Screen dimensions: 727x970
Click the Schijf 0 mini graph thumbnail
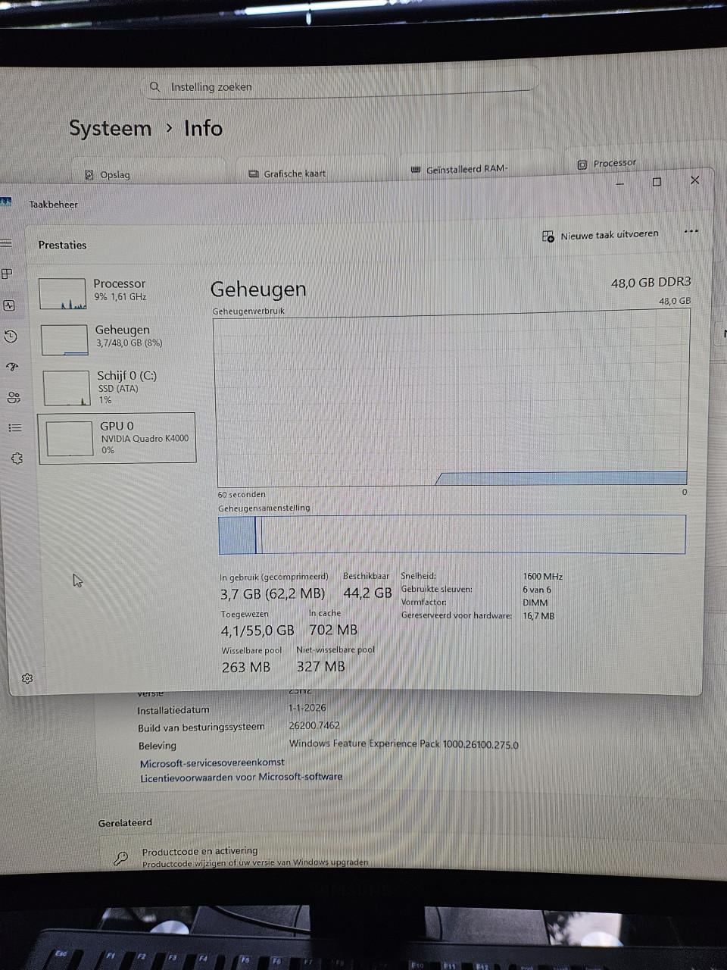pos(67,388)
